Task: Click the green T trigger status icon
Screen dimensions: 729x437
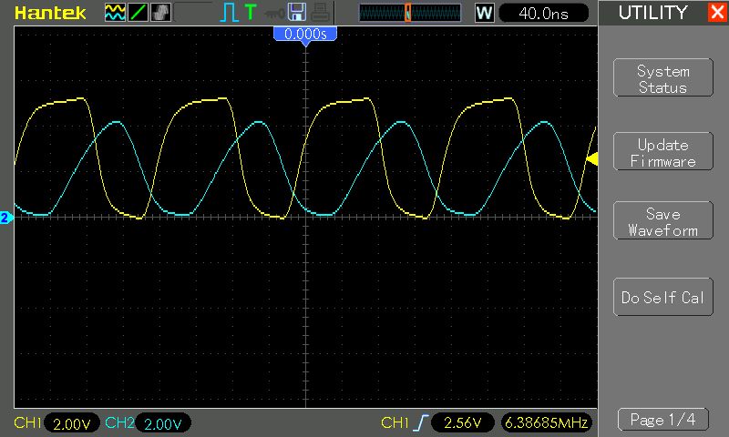Action: tap(251, 12)
